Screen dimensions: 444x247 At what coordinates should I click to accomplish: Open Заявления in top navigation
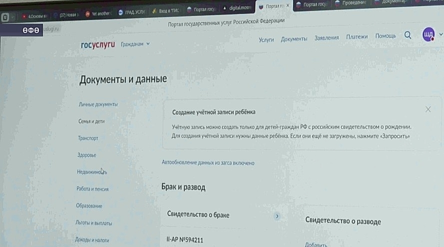(x=327, y=37)
